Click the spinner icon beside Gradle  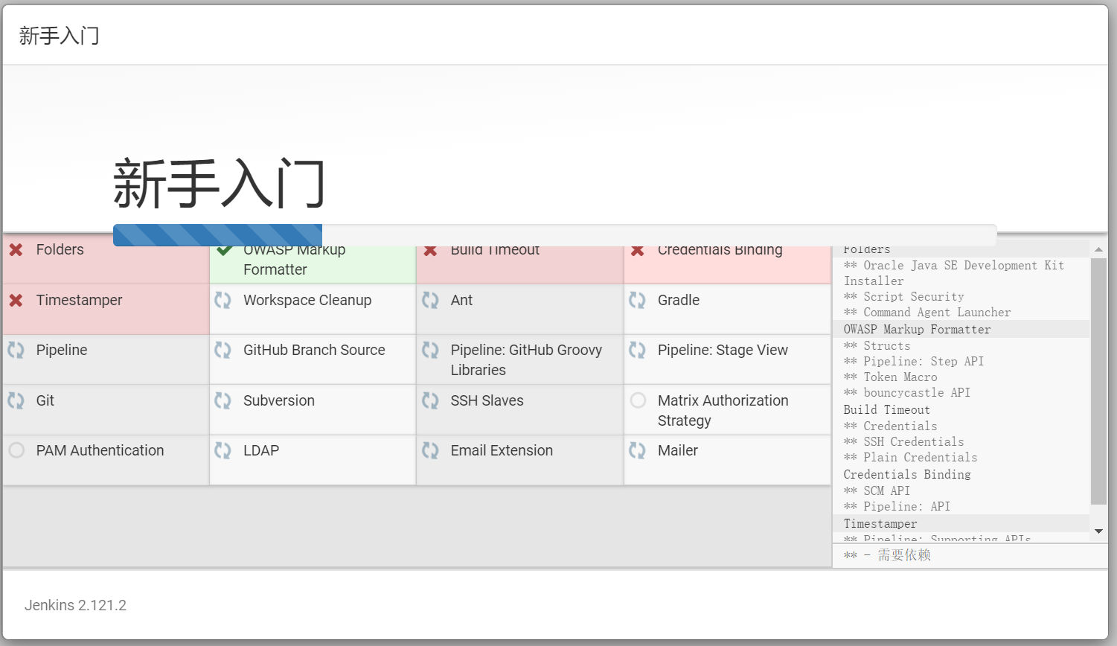(638, 300)
